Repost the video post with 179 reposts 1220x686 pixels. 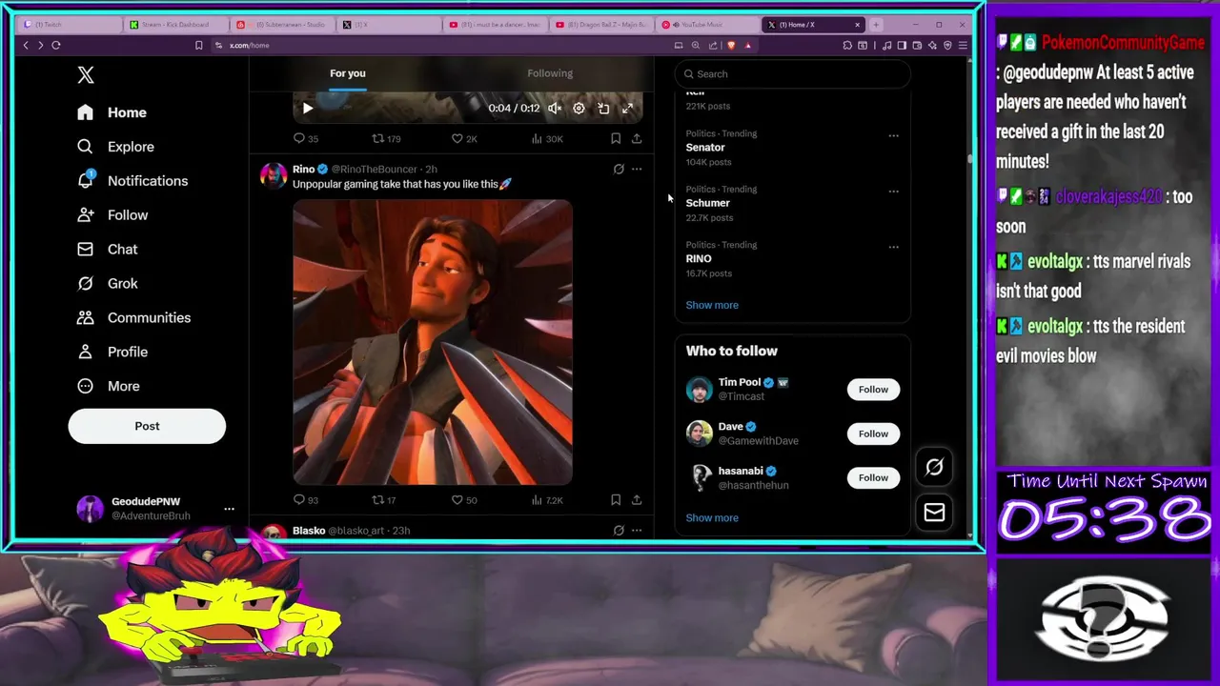tap(386, 139)
